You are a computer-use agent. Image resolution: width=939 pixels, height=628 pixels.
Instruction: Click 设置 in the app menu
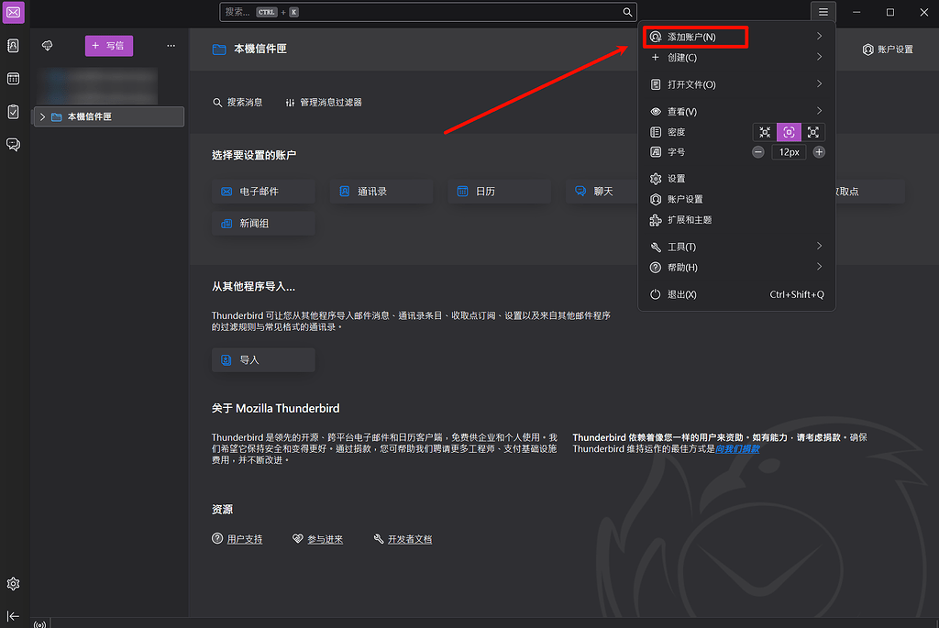click(736, 179)
